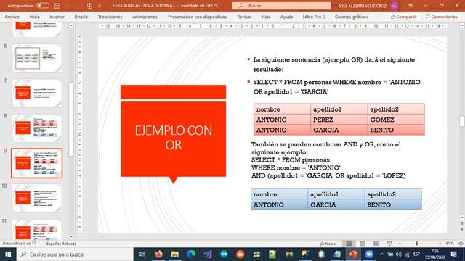Screen dimensions: 465x261
Task: Save the presentation using the disk icon
Action: coord(57,6)
